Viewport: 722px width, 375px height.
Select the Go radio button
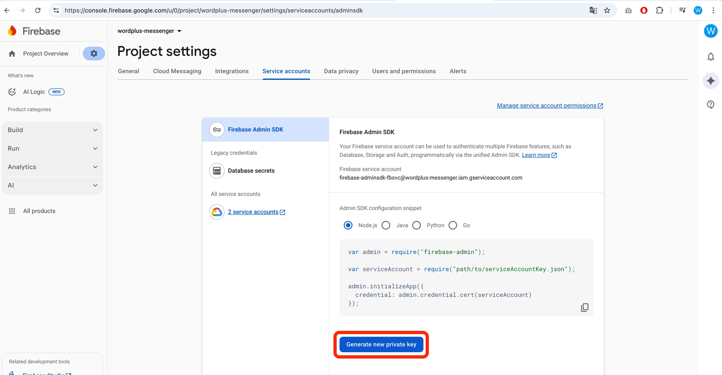(x=453, y=225)
